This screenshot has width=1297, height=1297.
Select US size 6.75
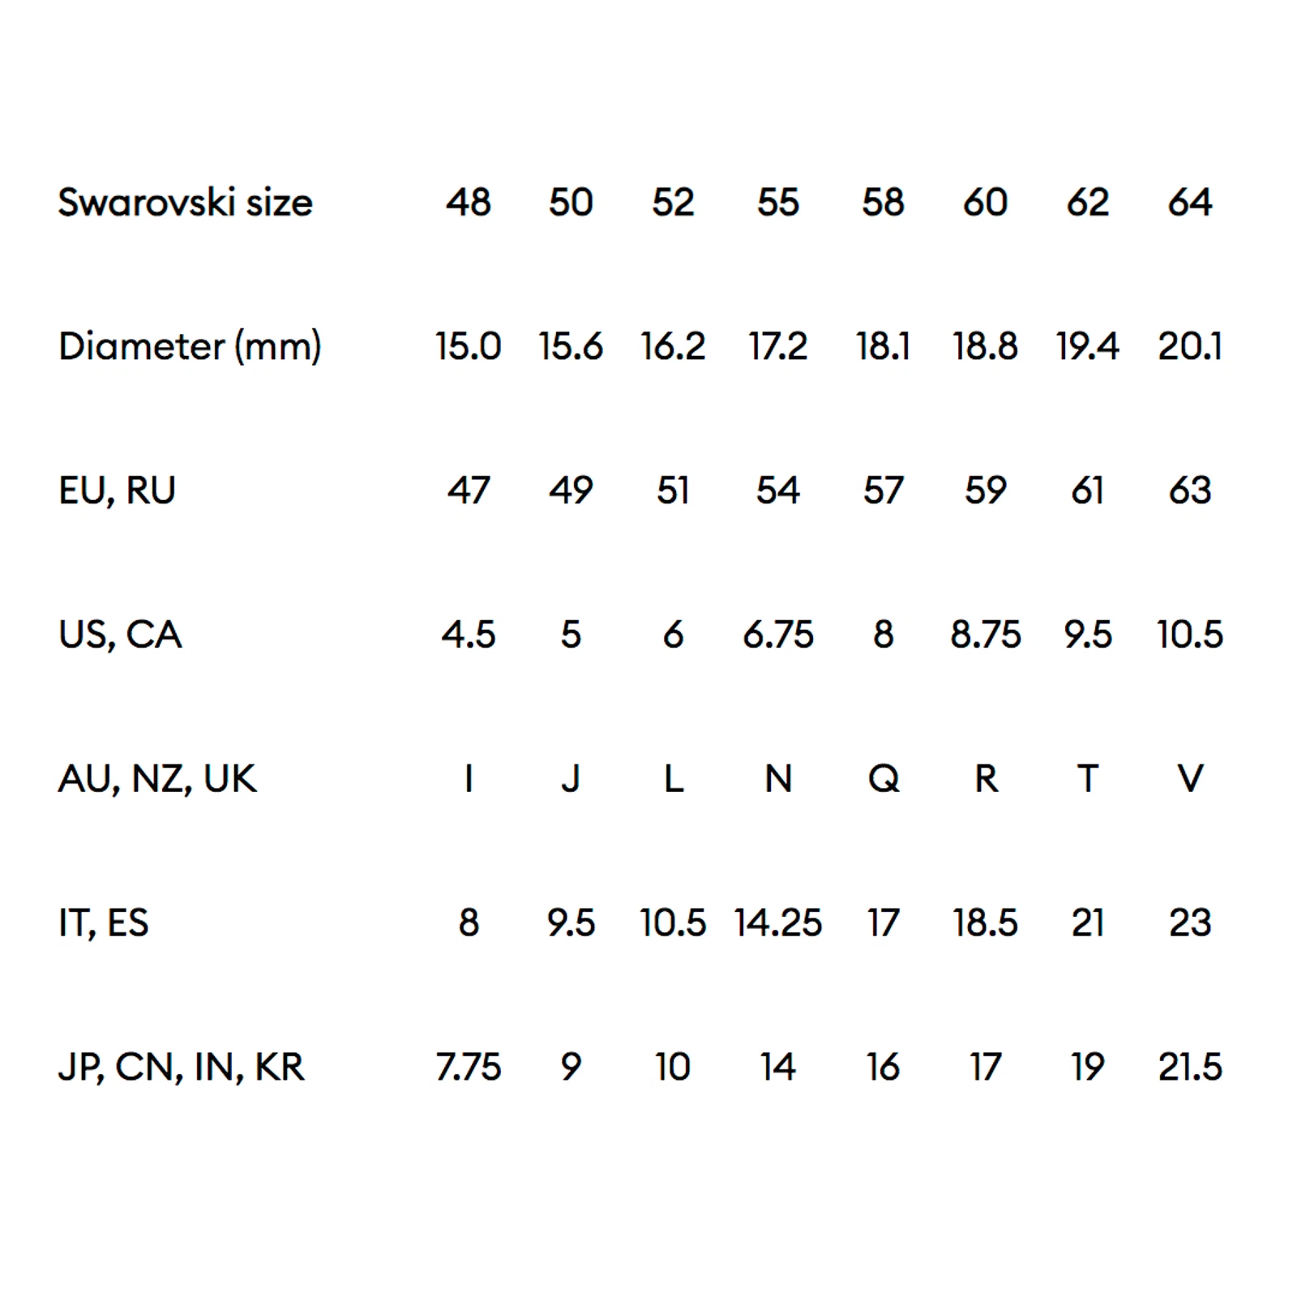[778, 635]
